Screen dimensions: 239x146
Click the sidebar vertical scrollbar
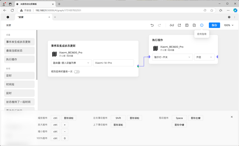click(x=37, y=55)
